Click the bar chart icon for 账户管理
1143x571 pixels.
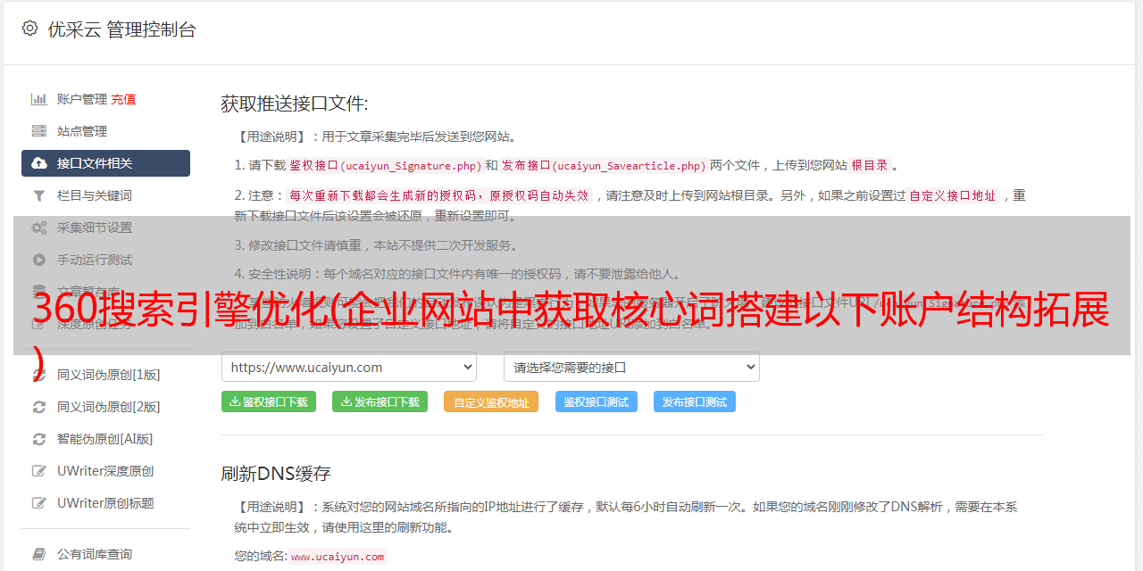[x=39, y=99]
